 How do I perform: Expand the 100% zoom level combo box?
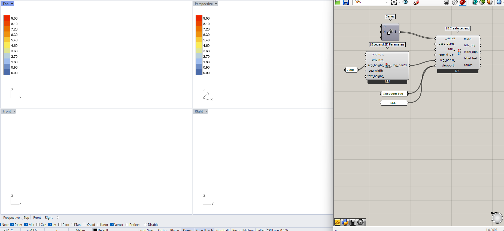click(x=387, y=2)
